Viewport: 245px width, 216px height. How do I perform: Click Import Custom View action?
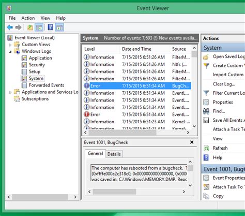228,75
